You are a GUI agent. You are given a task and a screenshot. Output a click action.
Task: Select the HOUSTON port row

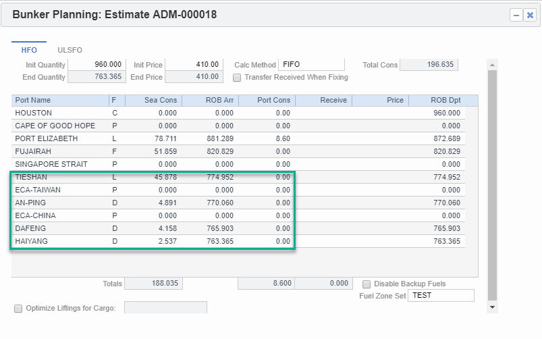pyautogui.click(x=59, y=113)
